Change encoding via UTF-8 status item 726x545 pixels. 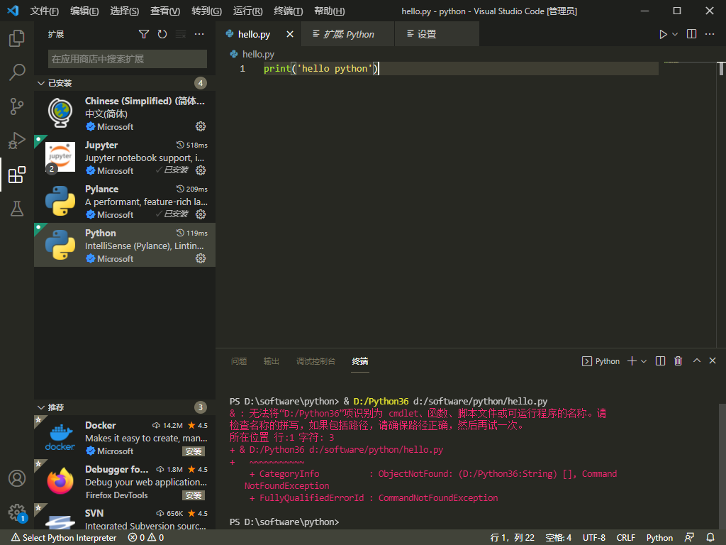click(594, 538)
